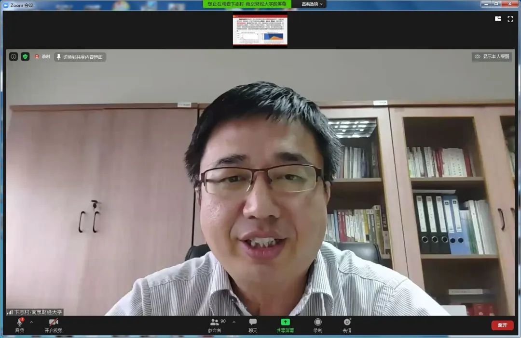Leave the meeting with 离开
This screenshot has width=521, height=338.
pyautogui.click(x=502, y=325)
